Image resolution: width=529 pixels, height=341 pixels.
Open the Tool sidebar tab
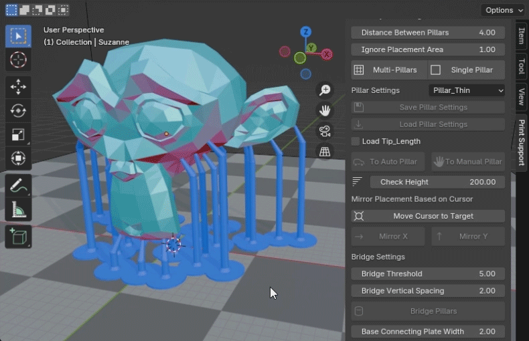[522, 66]
